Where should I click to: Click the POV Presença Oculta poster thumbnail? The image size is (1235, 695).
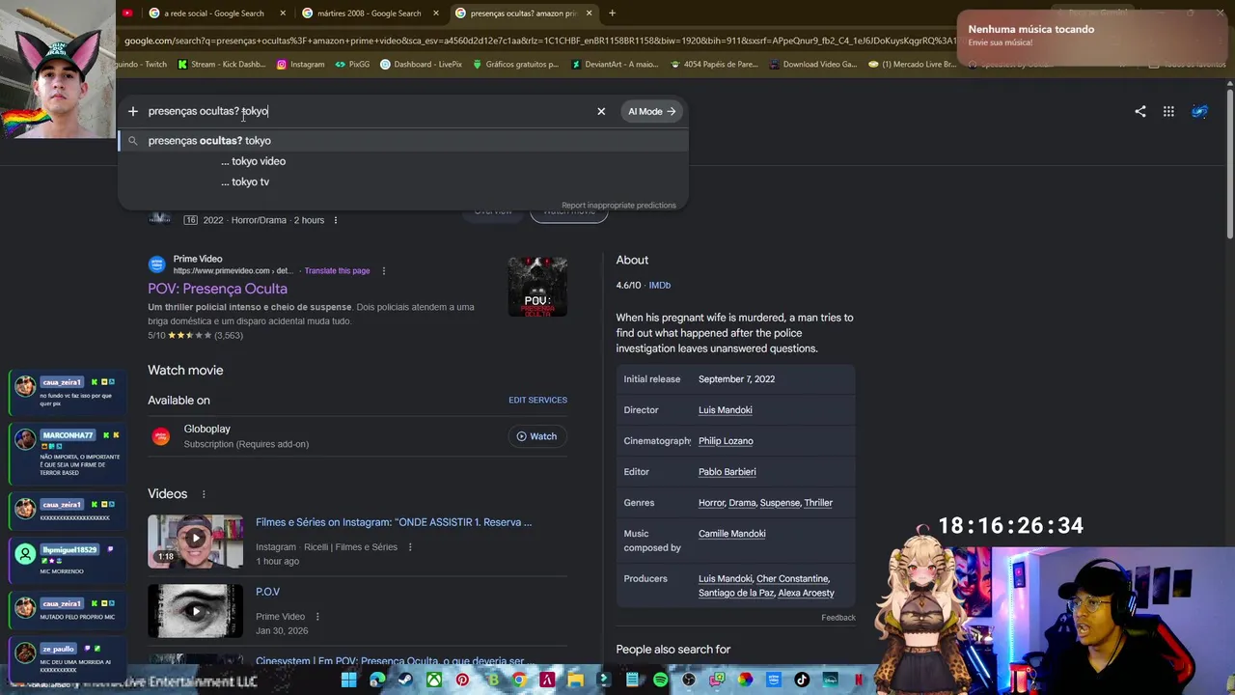[537, 287]
